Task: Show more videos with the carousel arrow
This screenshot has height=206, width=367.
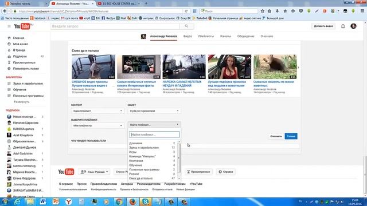Action: (x=298, y=68)
